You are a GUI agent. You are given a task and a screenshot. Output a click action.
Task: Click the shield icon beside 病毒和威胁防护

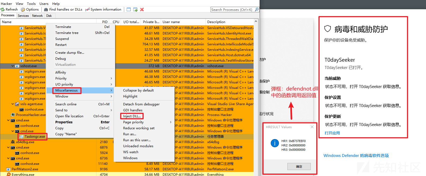pos(328,29)
